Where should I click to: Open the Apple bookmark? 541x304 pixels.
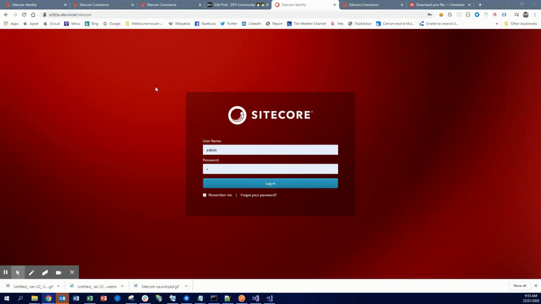[31, 24]
